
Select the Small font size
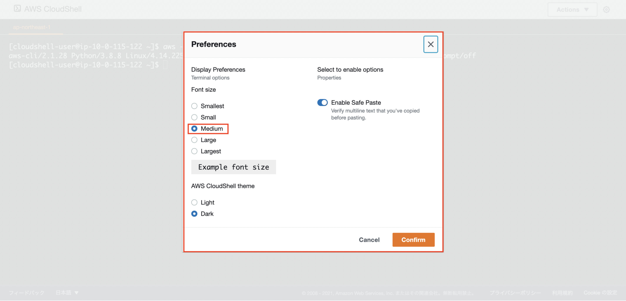coord(194,117)
